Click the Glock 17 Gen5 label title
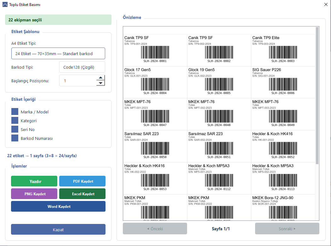Viewport: 331px width, 246px height. click(x=137, y=70)
